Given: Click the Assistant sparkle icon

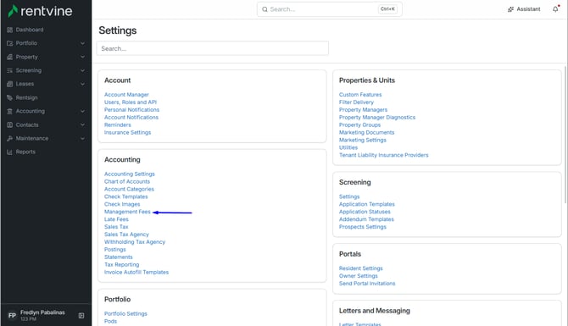Looking at the screenshot, I should click(510, 9).
